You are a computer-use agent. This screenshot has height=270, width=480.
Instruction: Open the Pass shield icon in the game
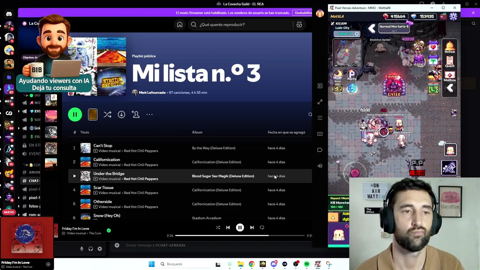coord(352,89)
